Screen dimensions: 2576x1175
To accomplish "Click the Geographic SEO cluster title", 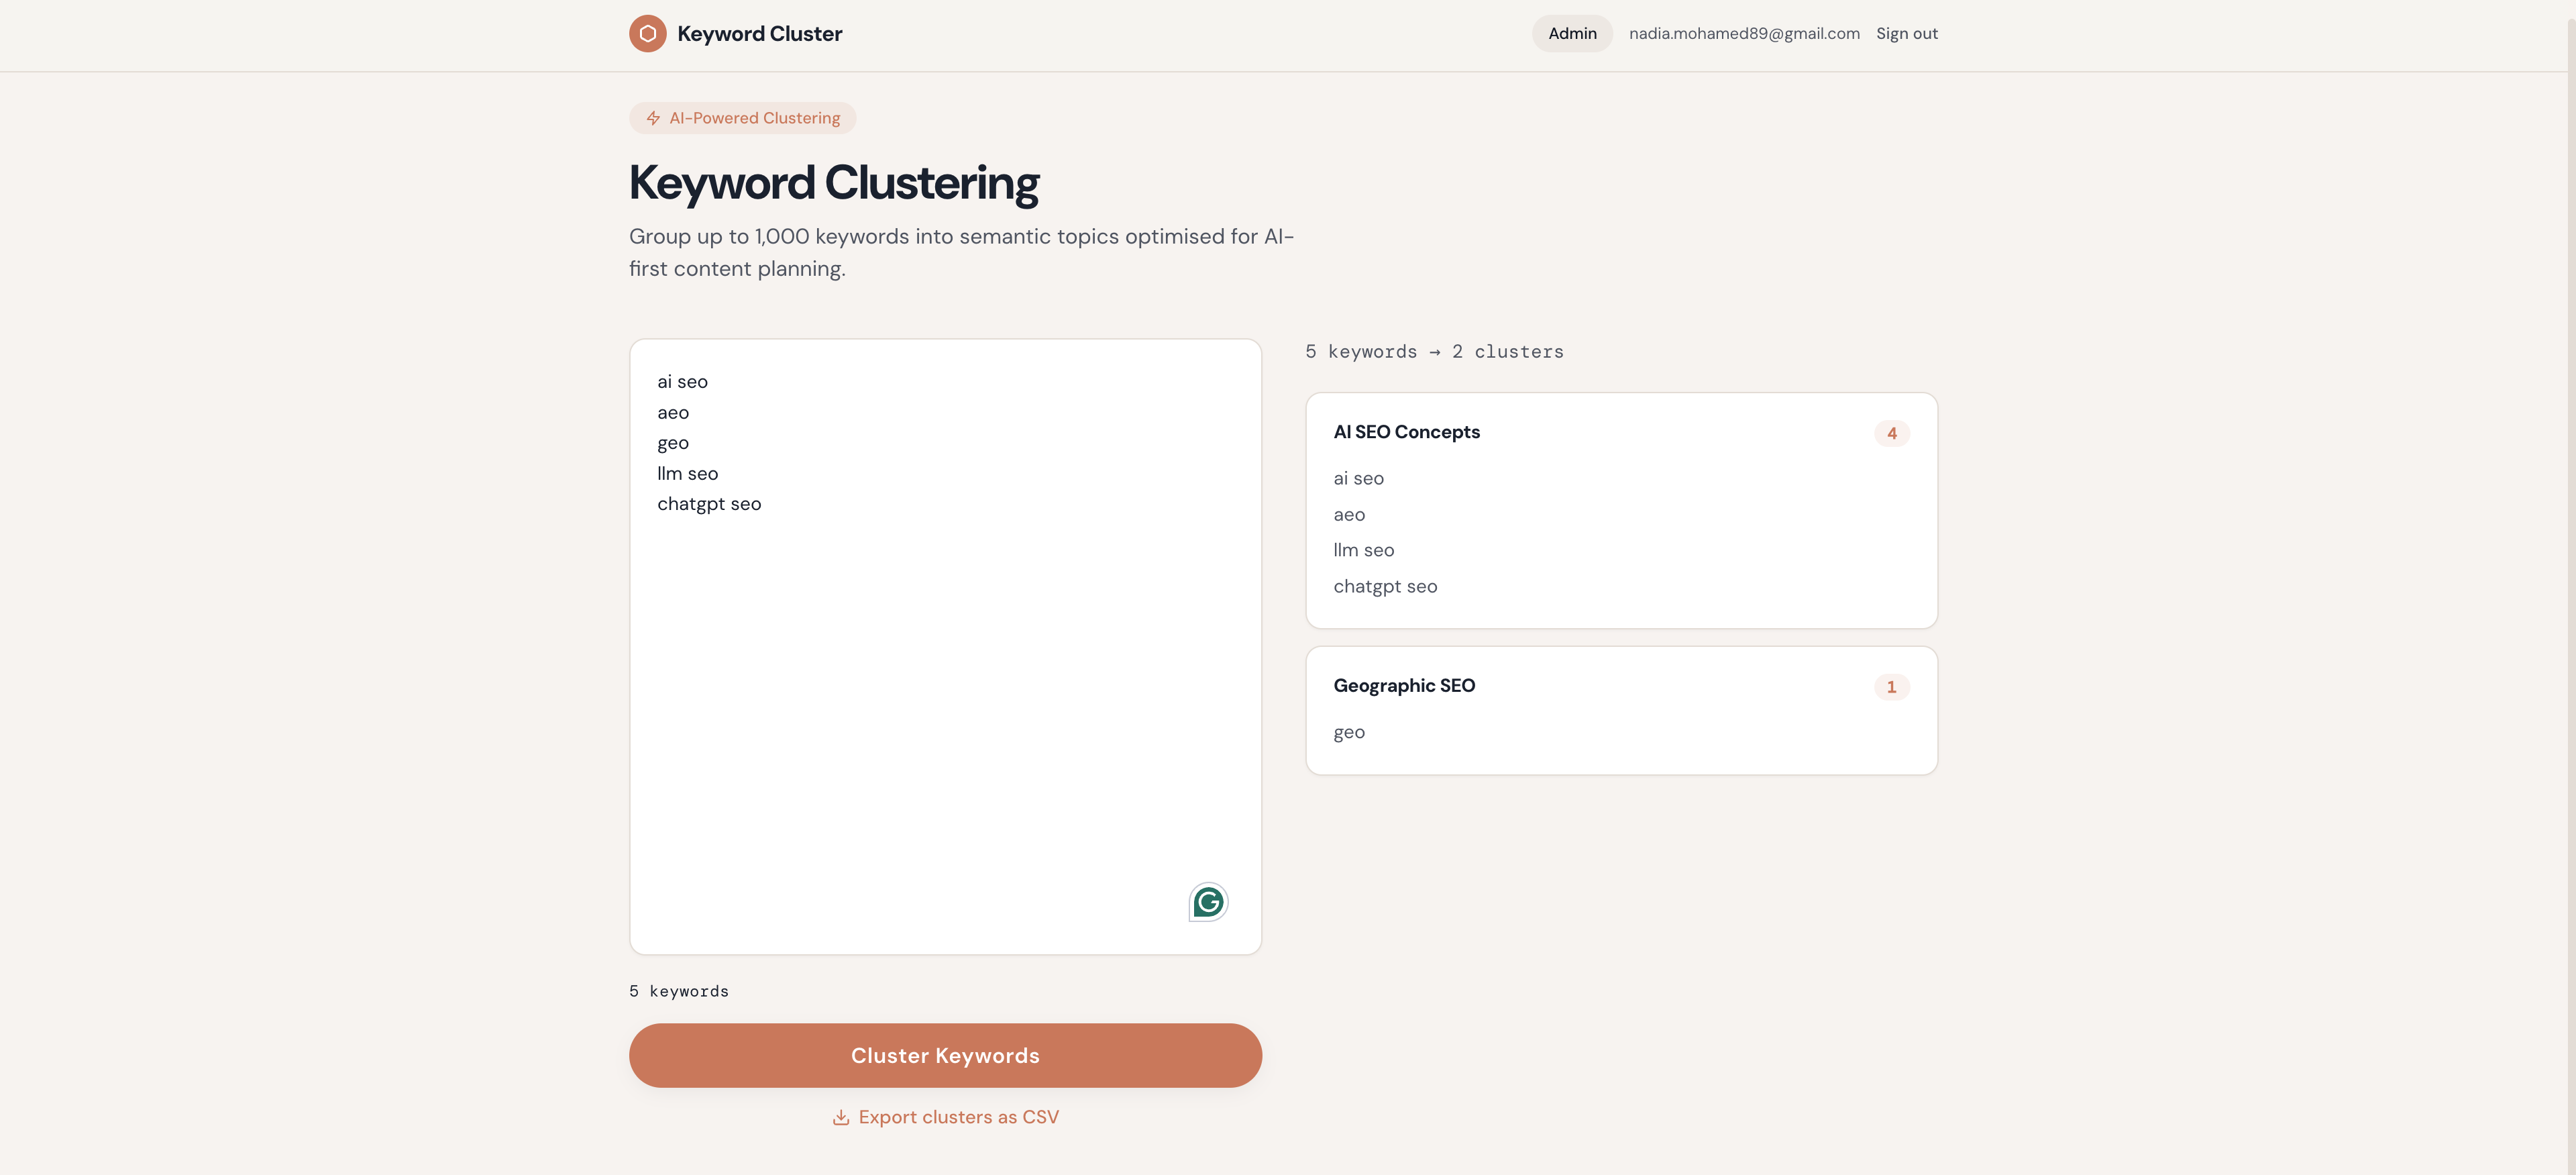I will coord(1404,686).
